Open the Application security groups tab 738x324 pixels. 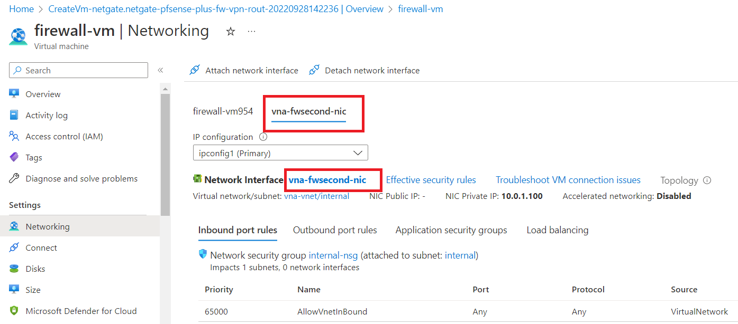coord(451,230)
